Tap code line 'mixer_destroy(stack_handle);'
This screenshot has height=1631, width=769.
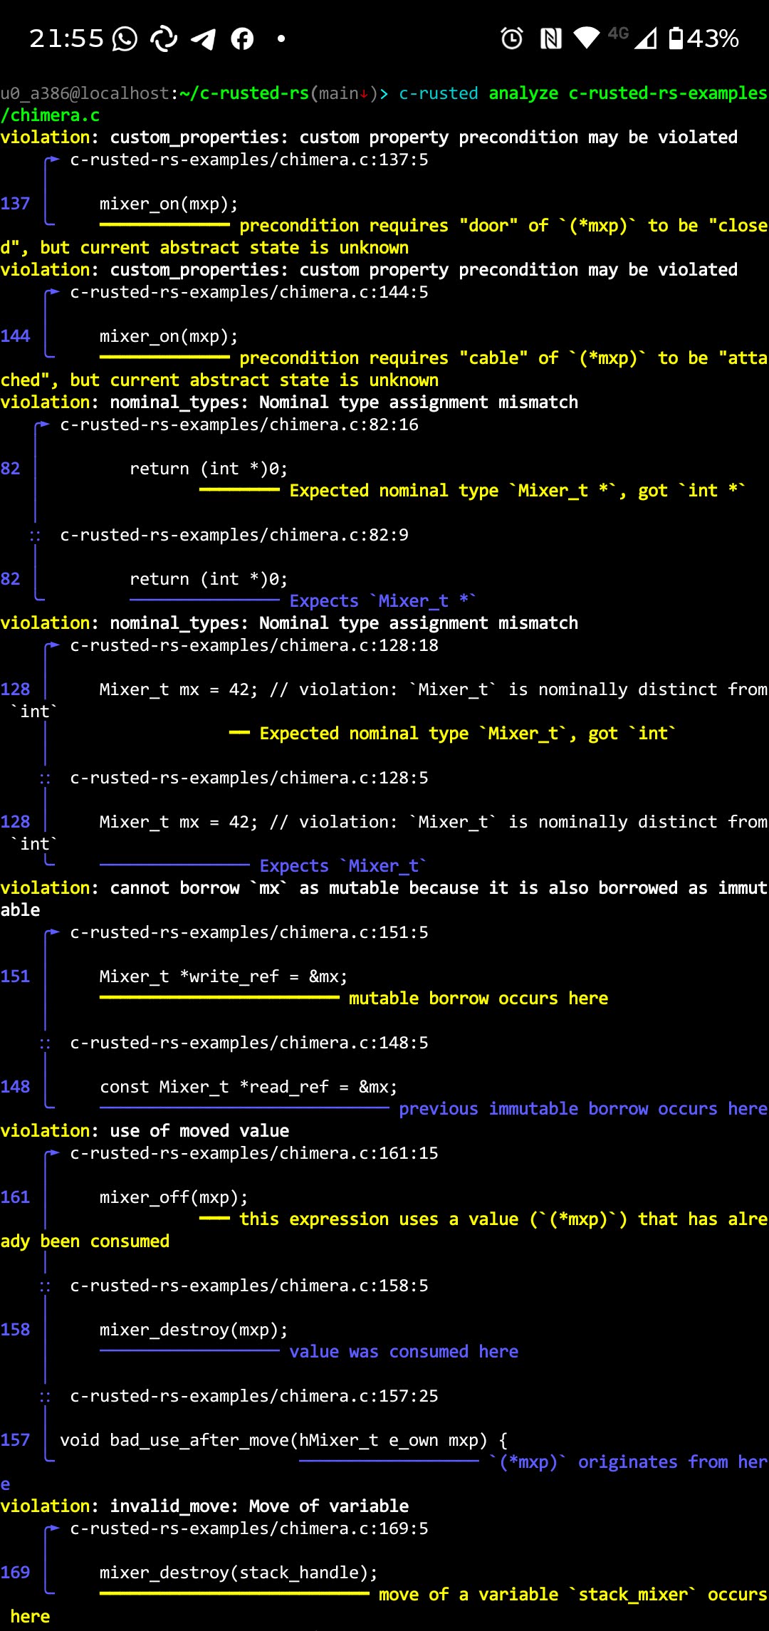[239, 1573]
